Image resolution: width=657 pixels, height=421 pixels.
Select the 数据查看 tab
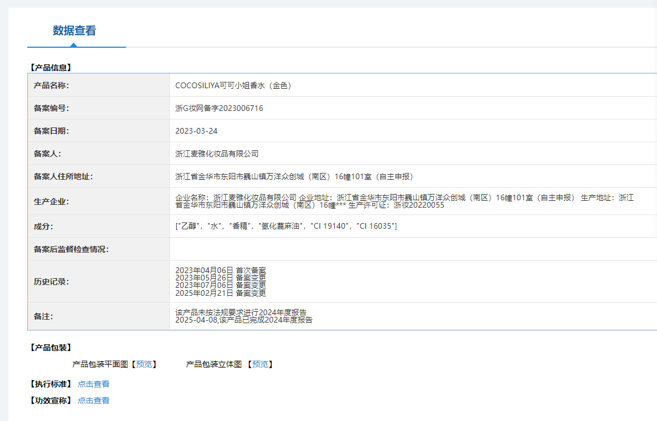74,31
